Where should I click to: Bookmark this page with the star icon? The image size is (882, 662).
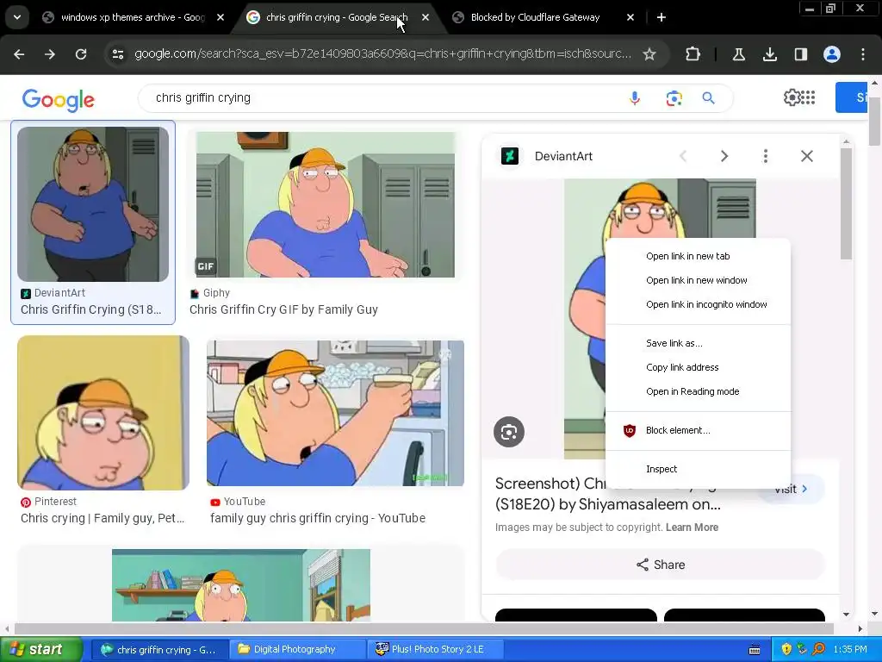click(649, 54)
